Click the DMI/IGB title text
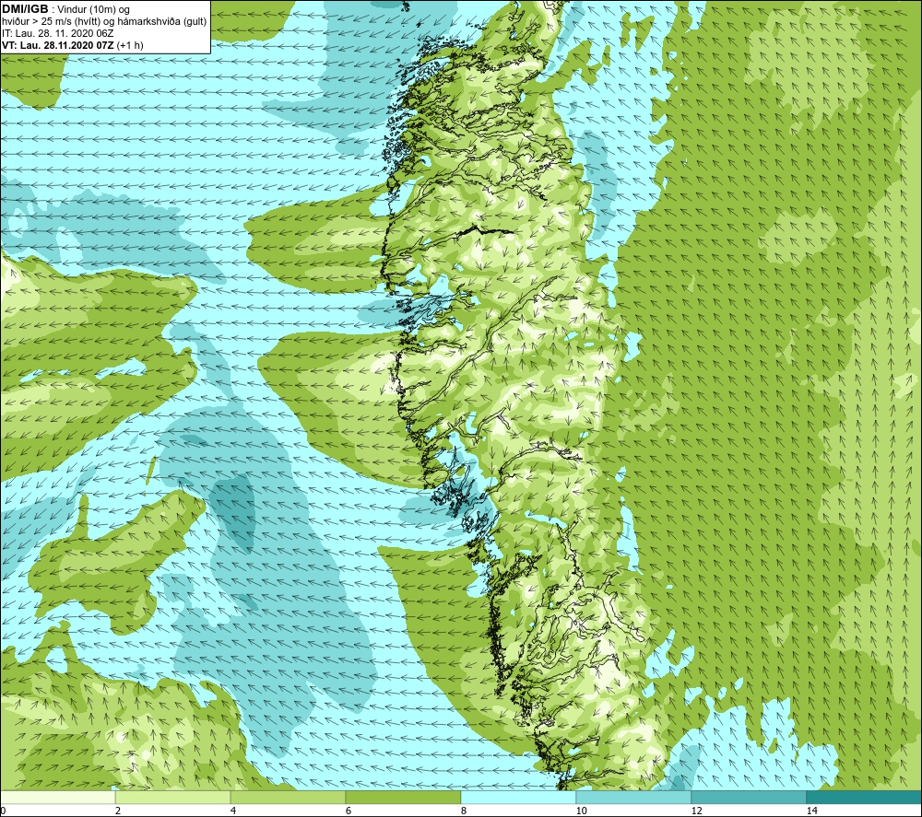Screen dimensions: 922x817 tap(25, 9)
